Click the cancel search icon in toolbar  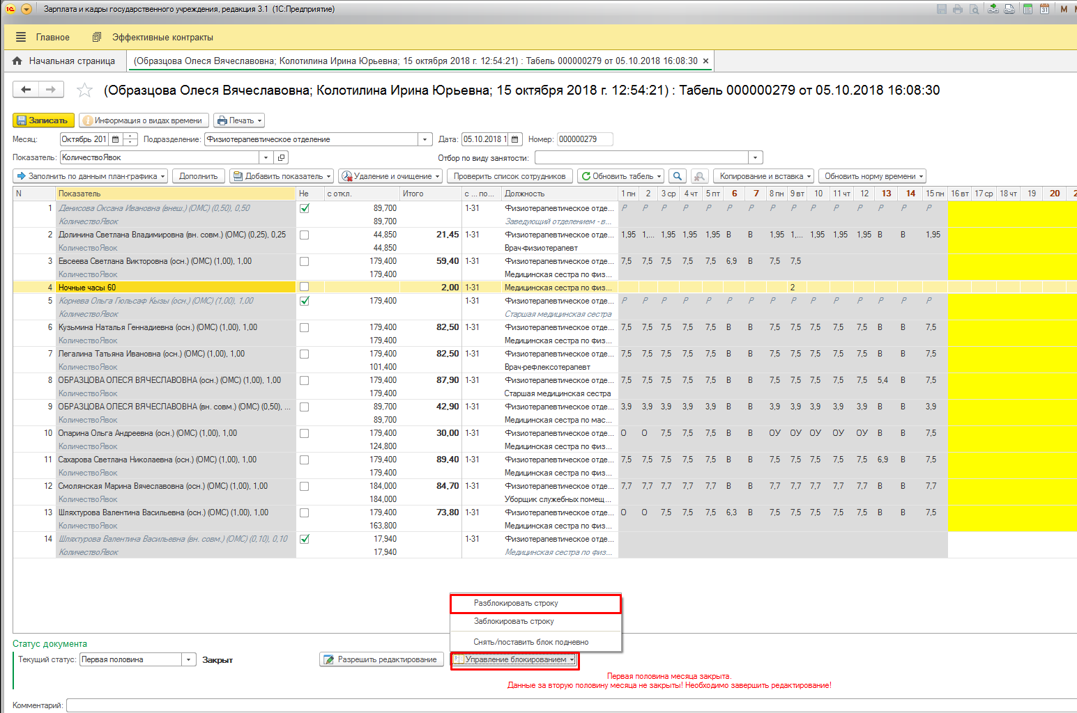coord(699,176)
